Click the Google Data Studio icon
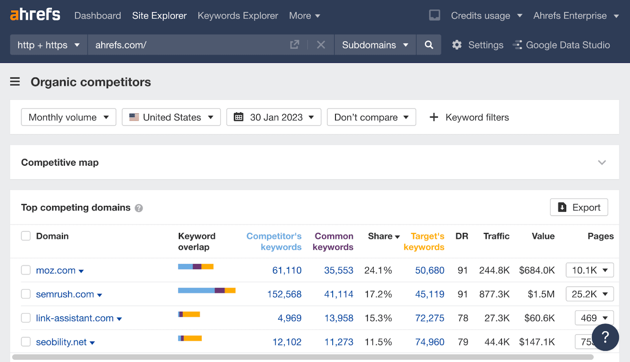This screenshot has height=362, width=630. click(x=518, y=45)
